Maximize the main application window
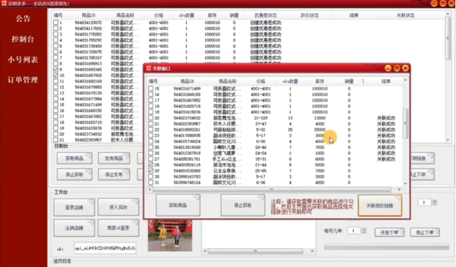The width and height of the screenshot is (456, 267). coord(443,3)
